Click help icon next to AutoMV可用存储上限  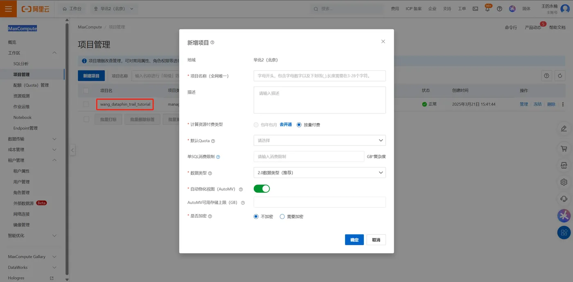point(243,203)
